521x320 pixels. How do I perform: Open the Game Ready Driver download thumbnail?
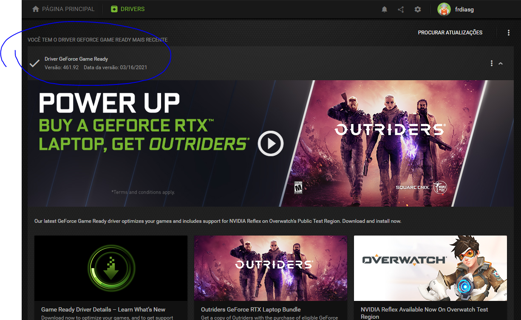[x=111, y=268]
